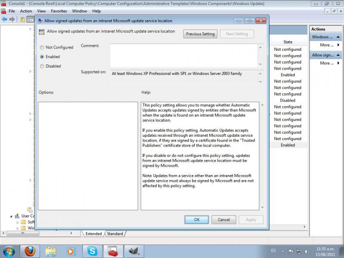344x258 pixels.
Task: Collapse the Allow sign... section in Actions pane
Action: pyautogui.click(x=338, y=55)
